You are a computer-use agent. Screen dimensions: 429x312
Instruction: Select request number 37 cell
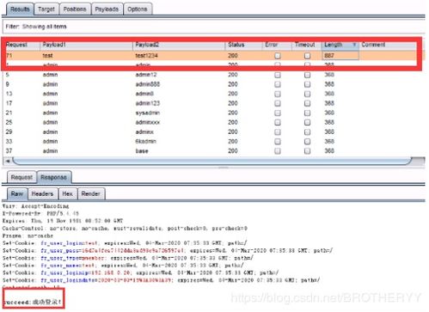point(9,151)
